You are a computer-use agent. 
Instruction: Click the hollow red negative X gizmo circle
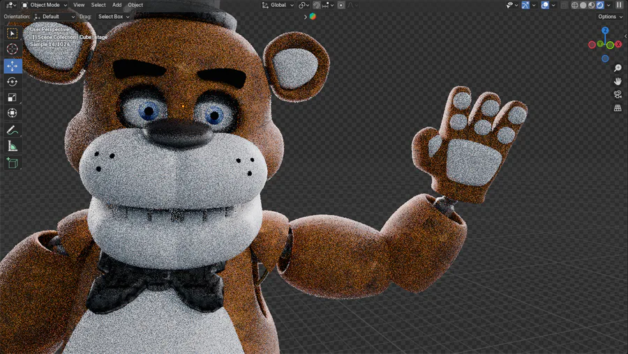point(592,45)
